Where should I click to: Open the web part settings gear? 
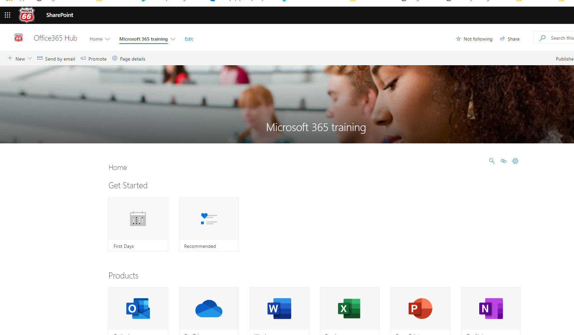[516, 161]
